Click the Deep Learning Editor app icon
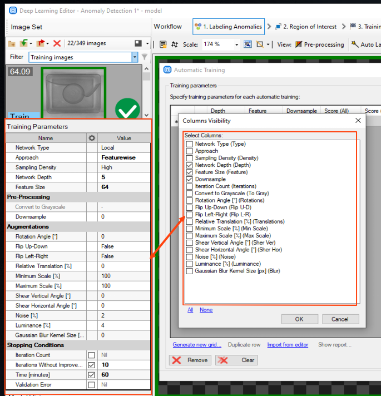381x396 pixels. [x=13, y=11]
